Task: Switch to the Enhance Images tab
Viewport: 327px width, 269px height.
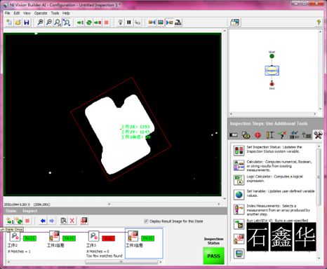Action: tap(246, 134)
